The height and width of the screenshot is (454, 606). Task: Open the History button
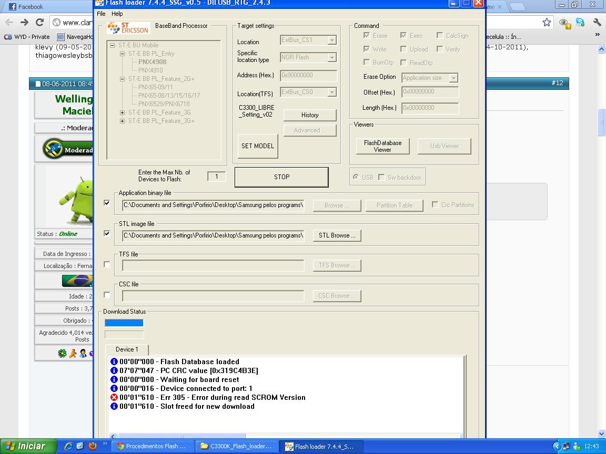[310, 115]
